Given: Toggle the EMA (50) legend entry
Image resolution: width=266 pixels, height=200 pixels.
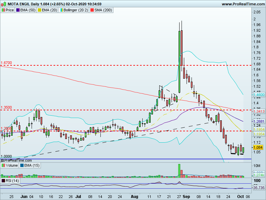Looking at the screenshot, I should click(x=26, y=10).
